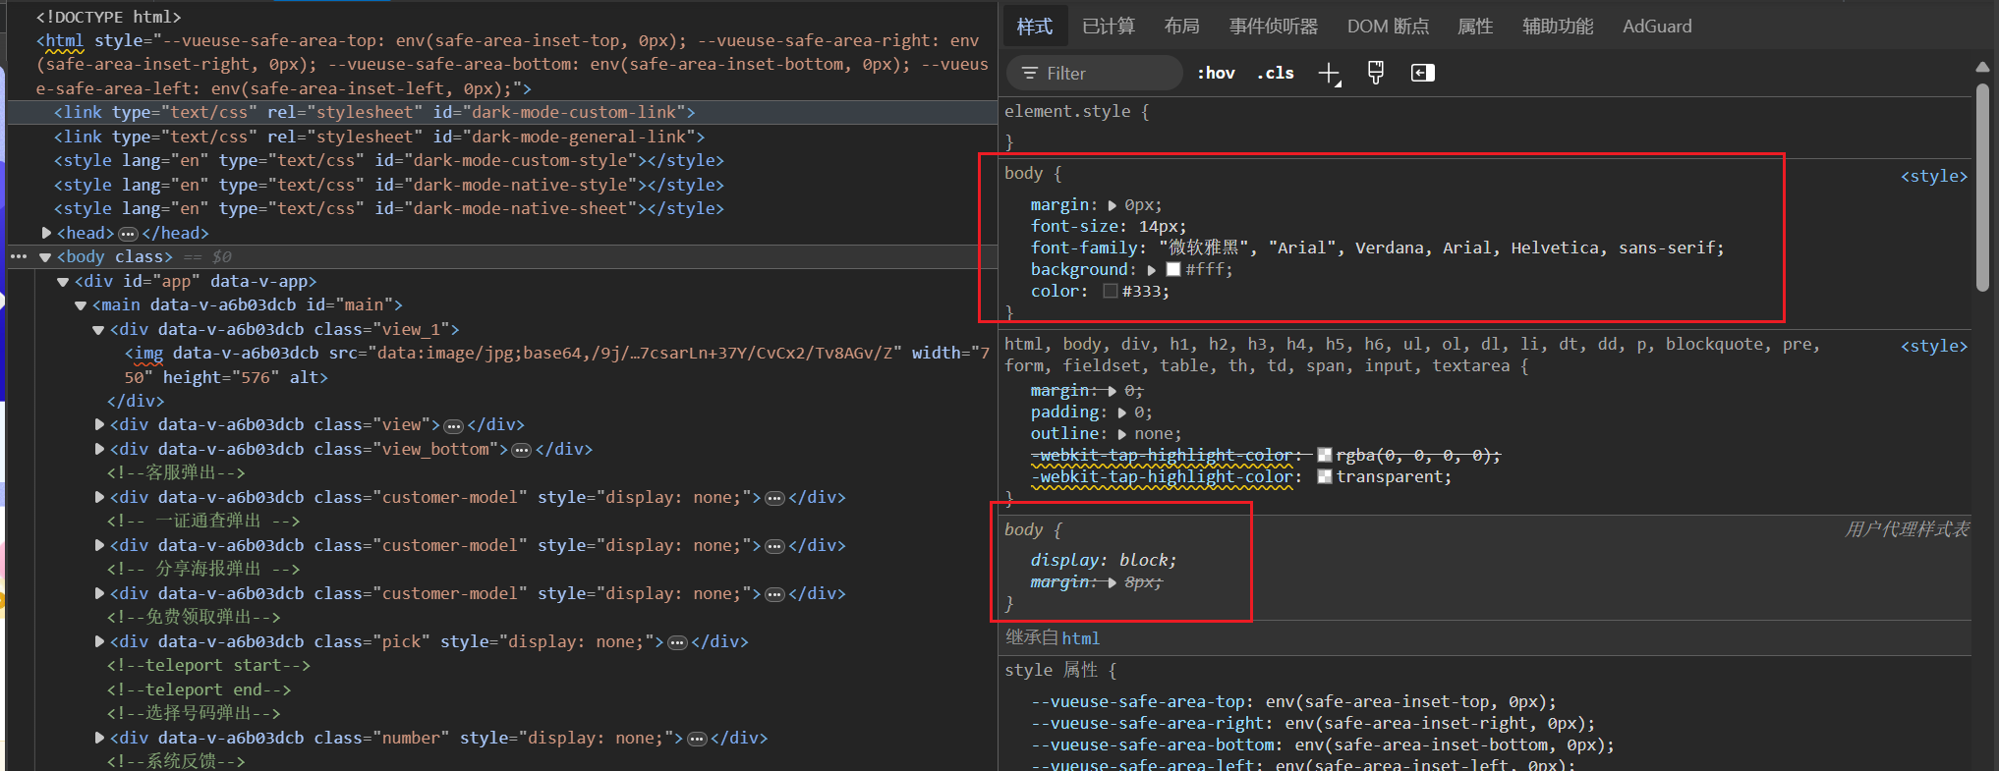Collapse the body element node
The width and height of the screenshot is (1999, 771).
point(45,257)
